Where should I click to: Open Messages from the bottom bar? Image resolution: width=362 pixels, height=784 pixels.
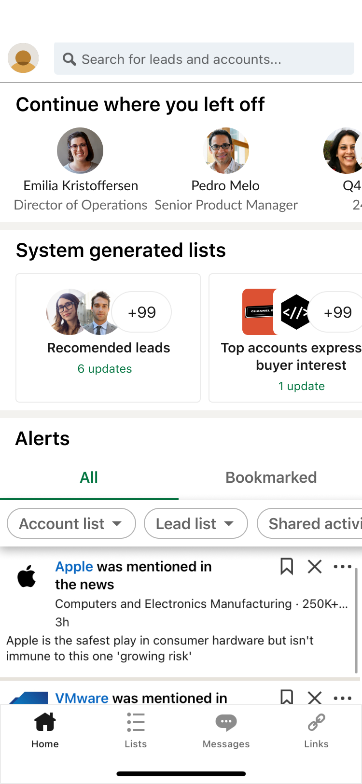tap(226, 730)
